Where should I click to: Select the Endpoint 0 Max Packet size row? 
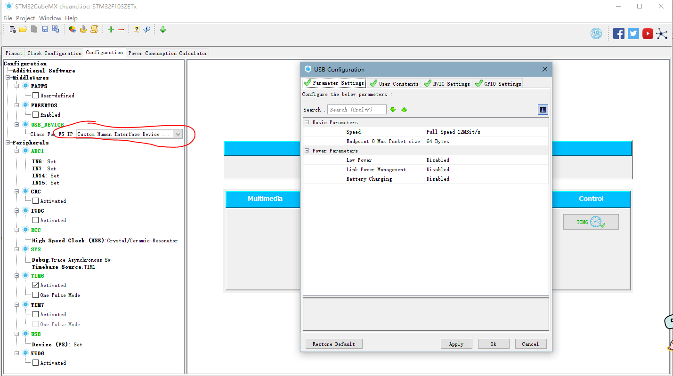click(426, 141)
